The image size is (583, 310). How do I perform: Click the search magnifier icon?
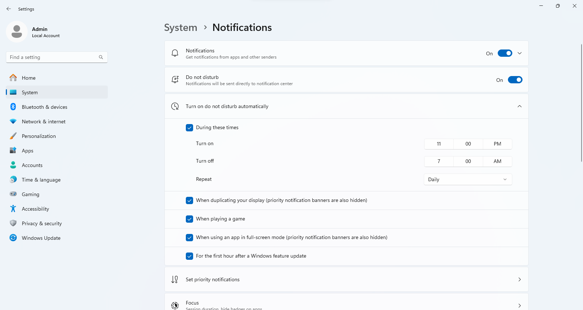pos(101,57)
